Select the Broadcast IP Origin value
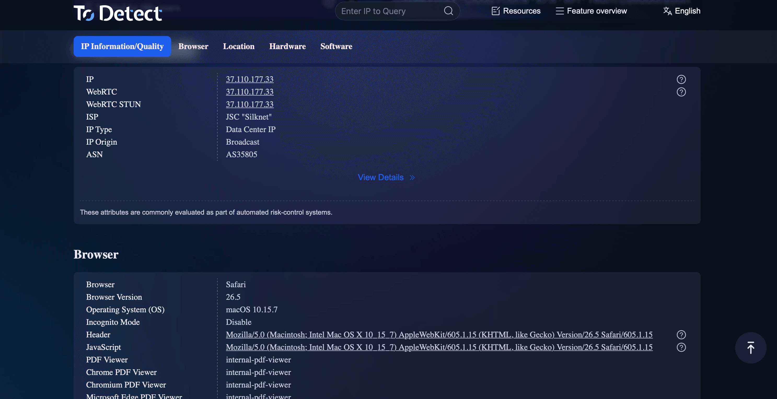This screenshot has width=777, height=399. pyautogui.click(x=242, y=142)
